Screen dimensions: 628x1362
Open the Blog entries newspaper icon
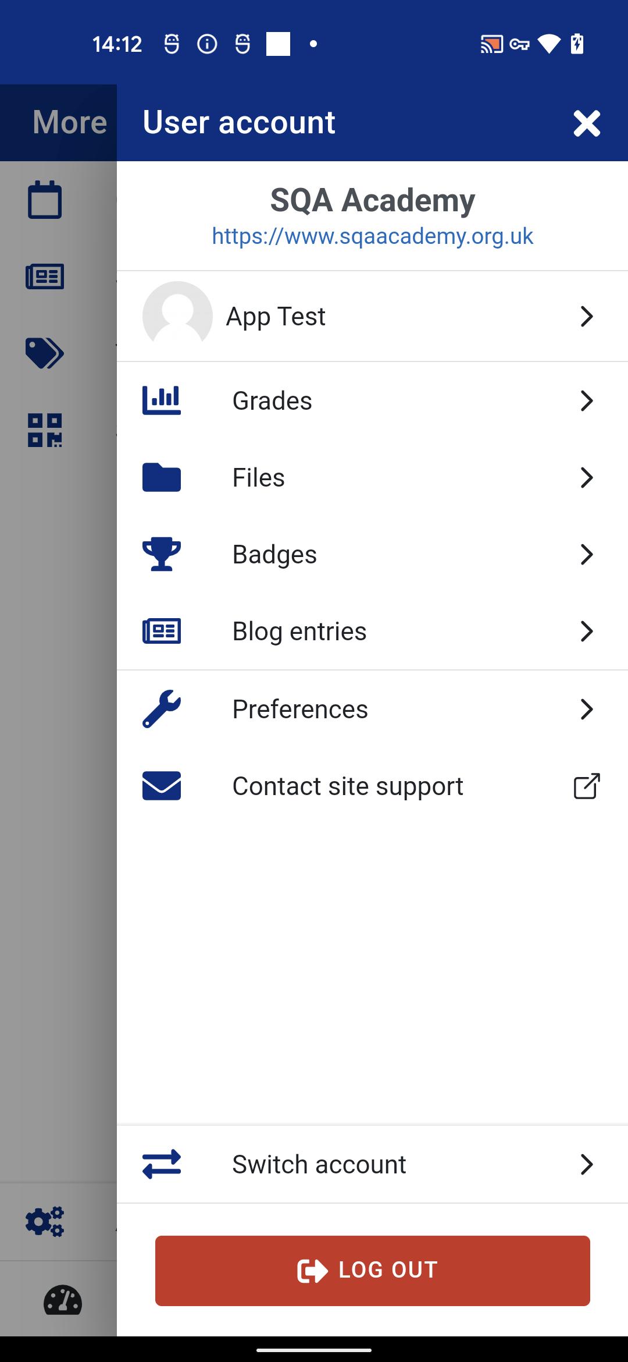pos(162,631)
